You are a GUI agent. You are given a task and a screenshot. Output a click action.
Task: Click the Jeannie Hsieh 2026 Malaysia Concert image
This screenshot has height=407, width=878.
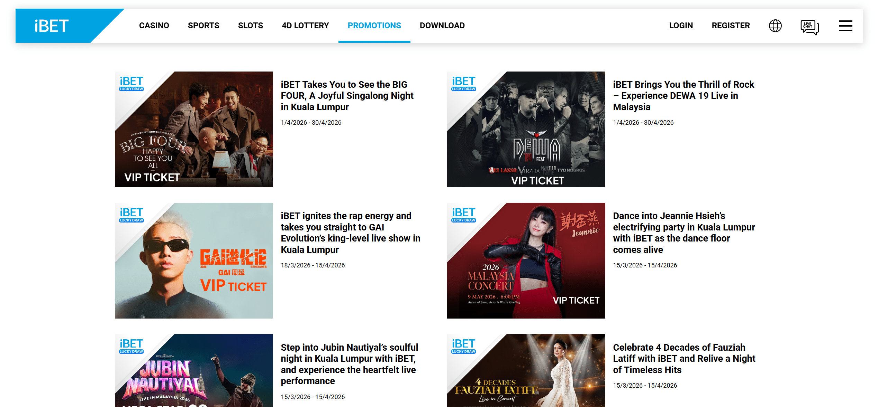click(526, 261)
